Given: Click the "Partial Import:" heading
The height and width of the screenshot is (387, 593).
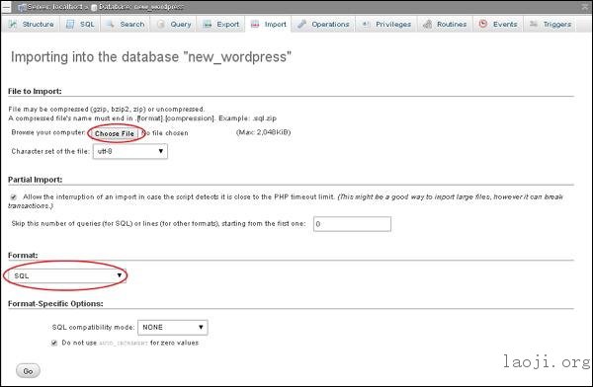Looking at the screenshot, I should pyautogui.click(x=36, y=180).
